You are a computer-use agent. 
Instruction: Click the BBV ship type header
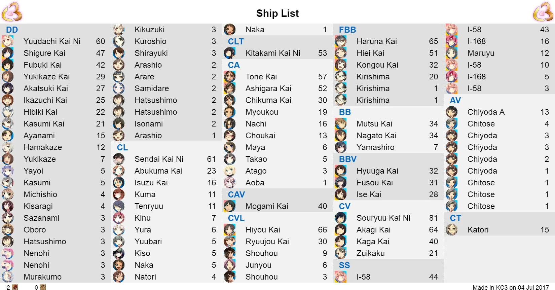click(347, 159)
